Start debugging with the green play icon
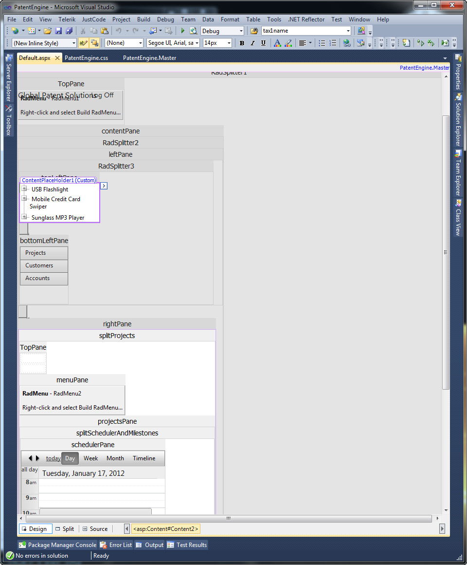 pos(183,31)
